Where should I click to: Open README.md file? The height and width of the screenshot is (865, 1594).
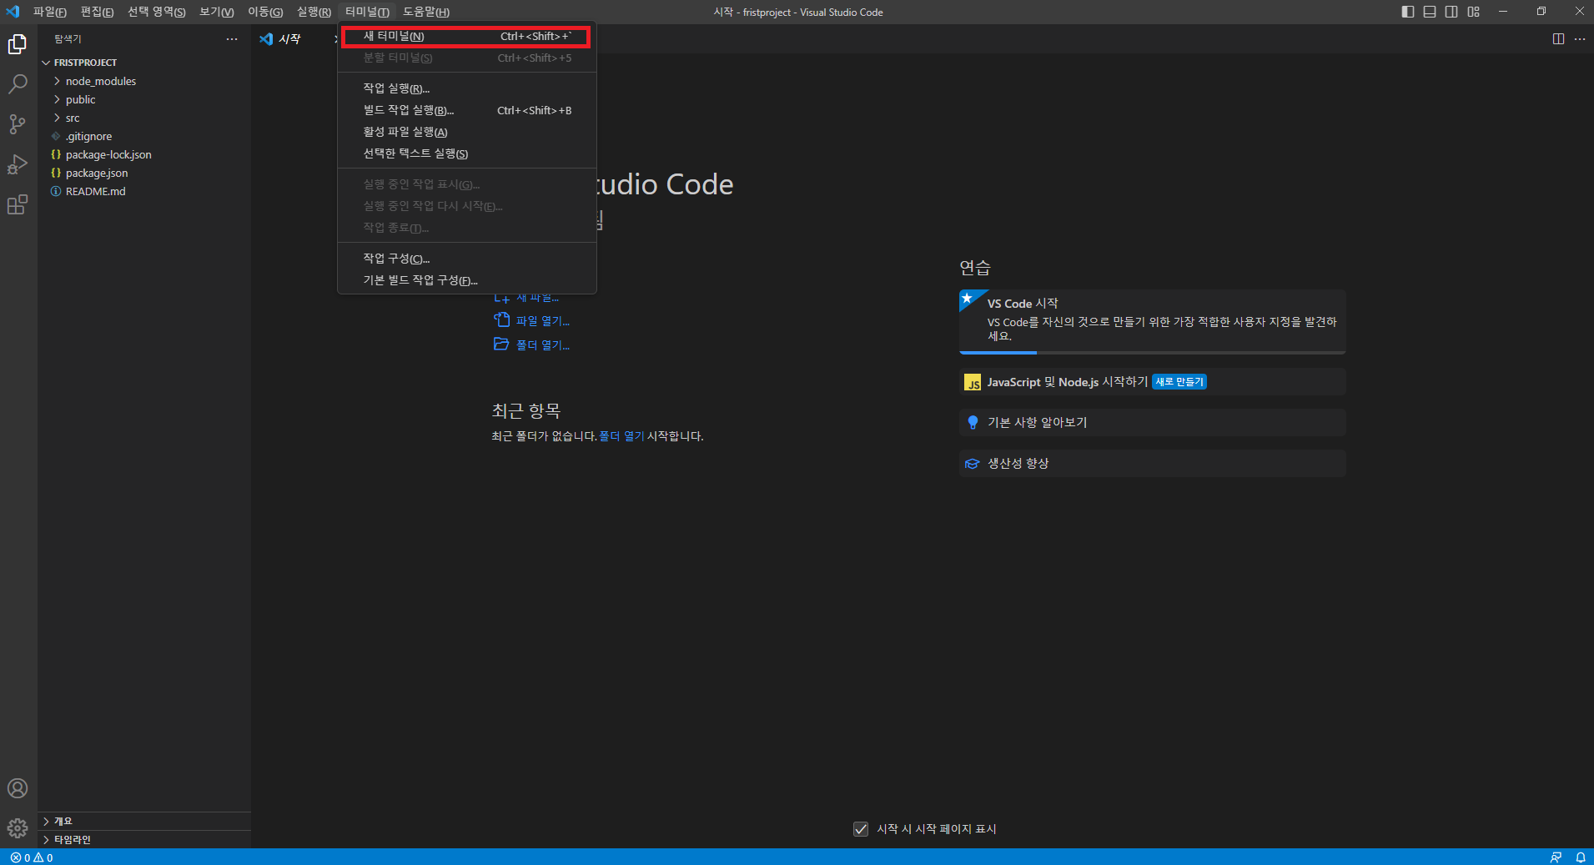(144, 191)
